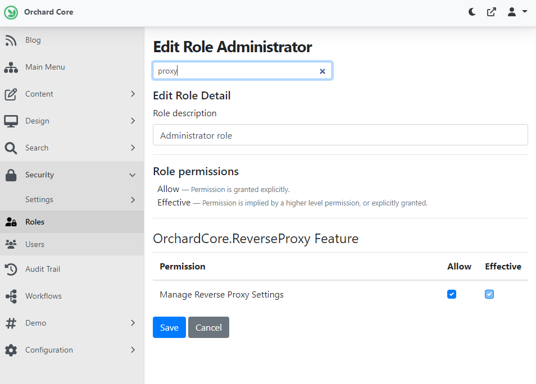Click the OrchardCore.ReverseProxy Feature heading
The width and height of the screenshot is (536, 384).
pos(255,239)
